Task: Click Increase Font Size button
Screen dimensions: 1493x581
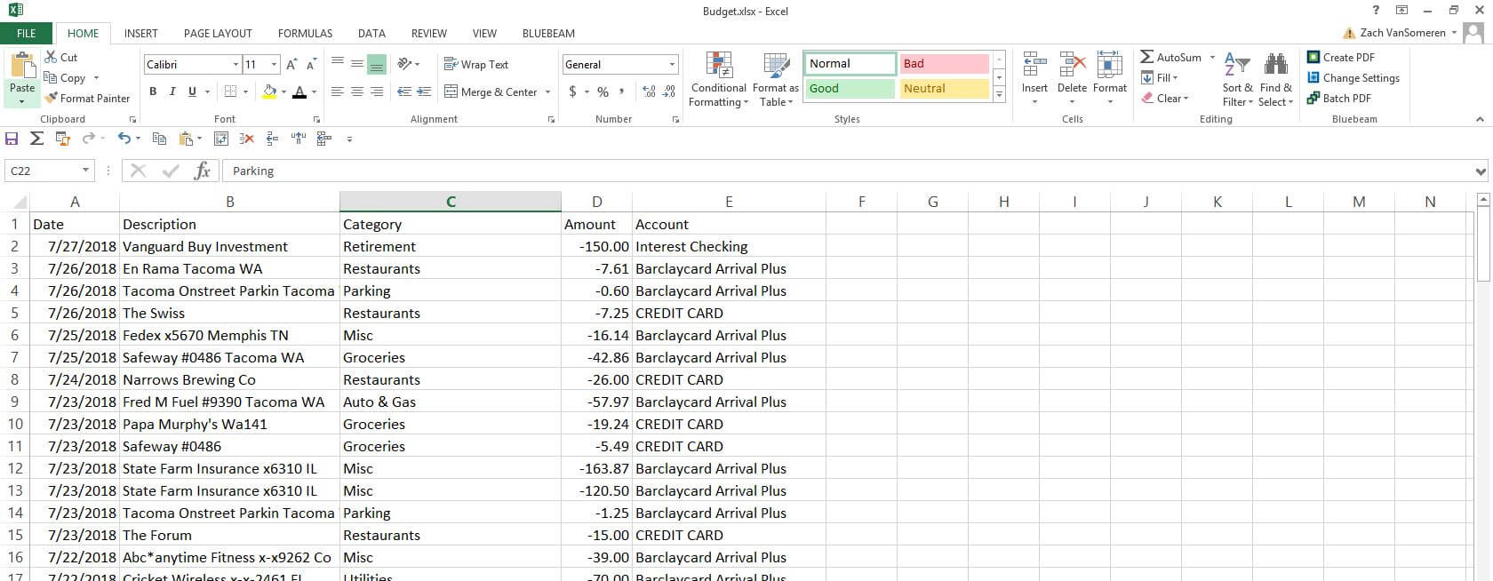Action: (x=291, y=64)
